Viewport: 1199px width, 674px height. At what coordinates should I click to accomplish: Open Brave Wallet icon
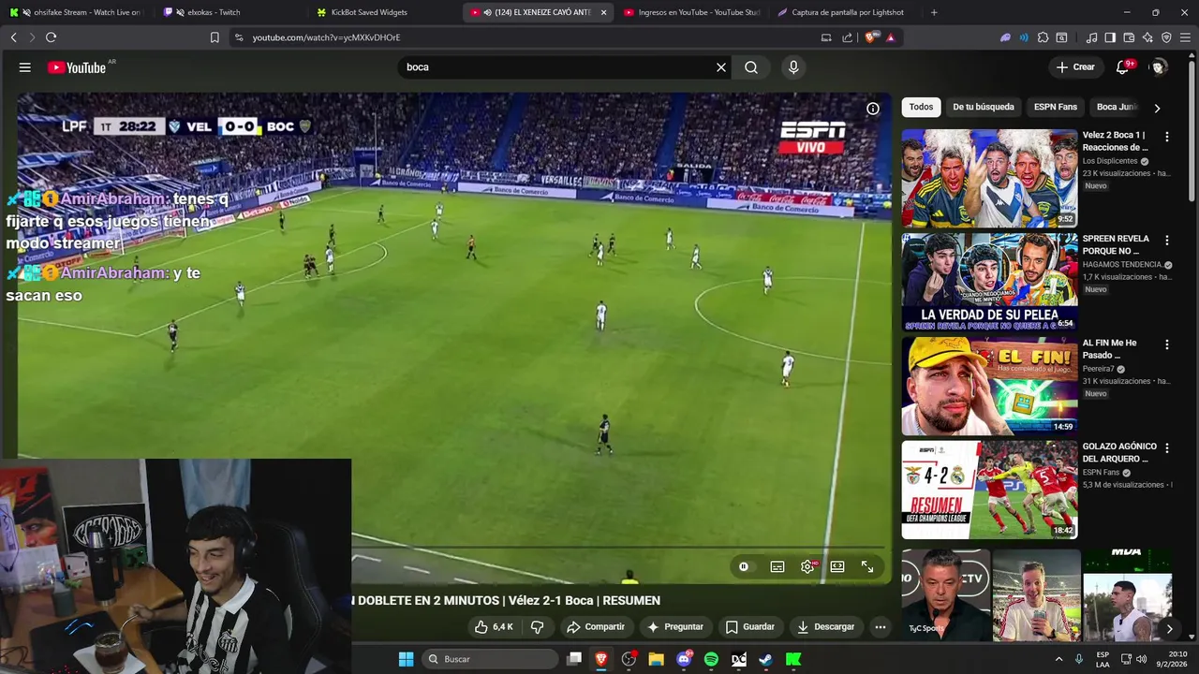[1129, 37]
